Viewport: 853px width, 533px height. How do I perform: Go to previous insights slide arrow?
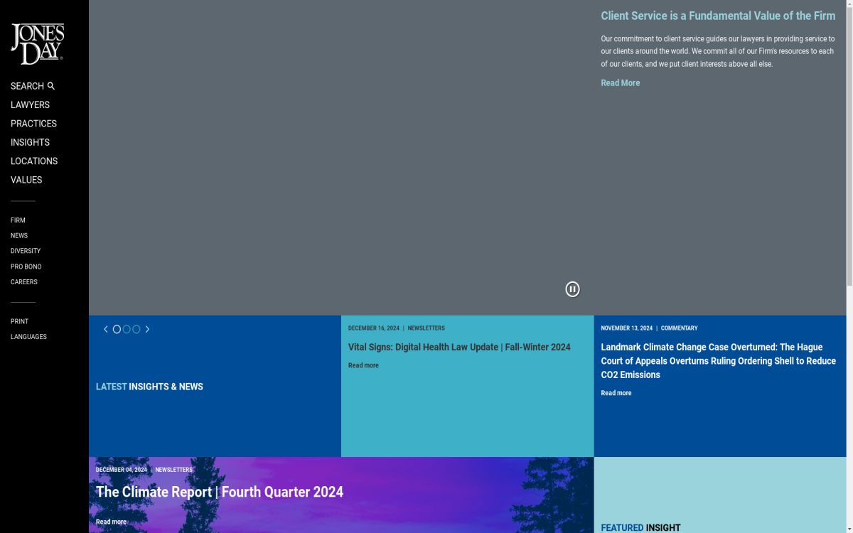[x=106, y=329]
